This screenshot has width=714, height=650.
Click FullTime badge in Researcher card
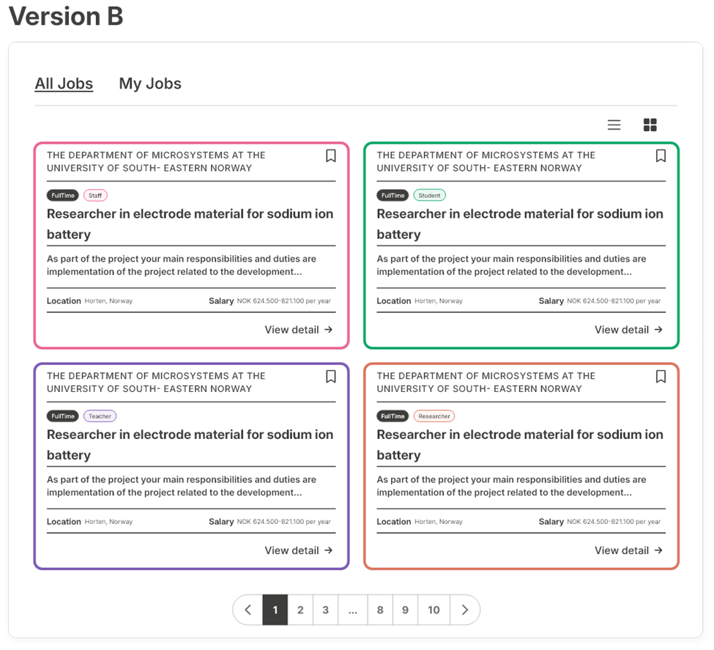[393, 416]
